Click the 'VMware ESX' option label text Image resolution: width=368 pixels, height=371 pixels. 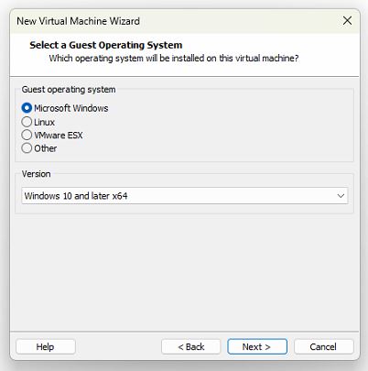click(59, 136)
